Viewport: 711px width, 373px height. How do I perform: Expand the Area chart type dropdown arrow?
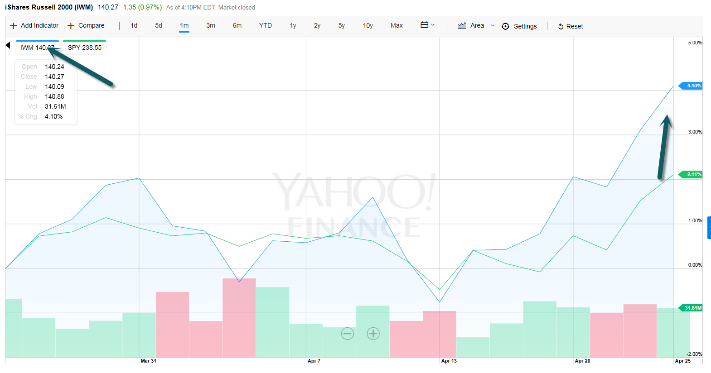pos(493,26)
